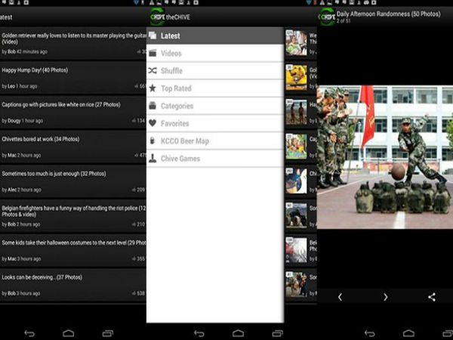Viewport: 453px width, 340px height.
Task: Tap the Top Rated star icon
Action: point(153,88)
